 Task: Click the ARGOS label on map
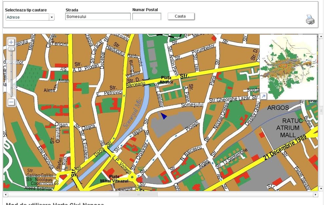point(278,108)
